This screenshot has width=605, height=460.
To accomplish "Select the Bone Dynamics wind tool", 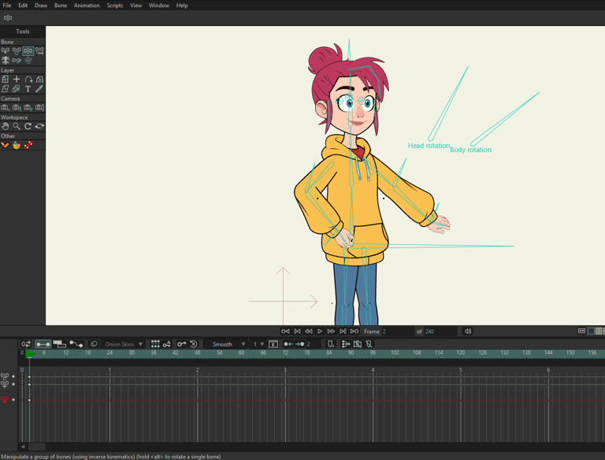I will pos(28,61).
